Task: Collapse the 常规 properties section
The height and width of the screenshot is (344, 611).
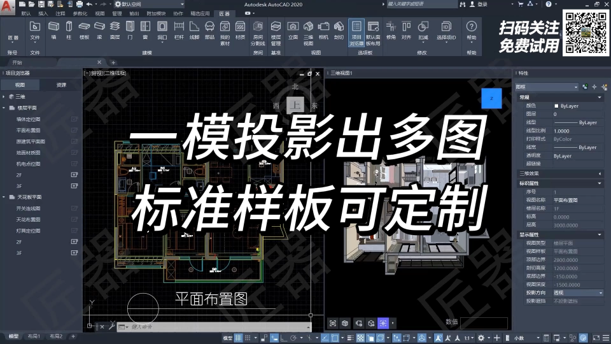Action: point(600,97)
